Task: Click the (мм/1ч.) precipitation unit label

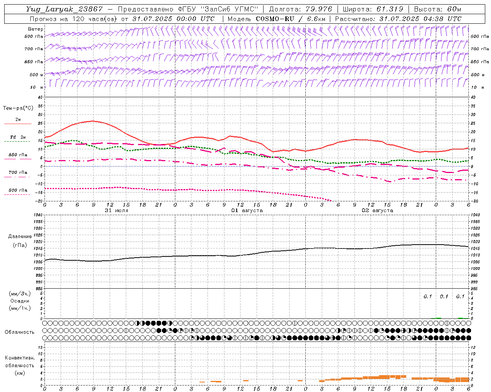Action: point(20,308)
